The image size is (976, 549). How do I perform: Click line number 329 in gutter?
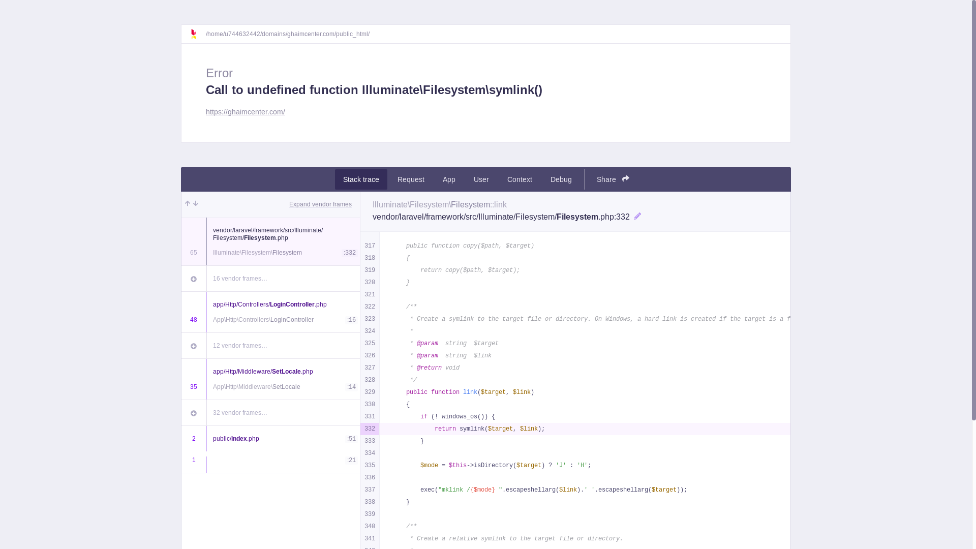coord(370,392)
